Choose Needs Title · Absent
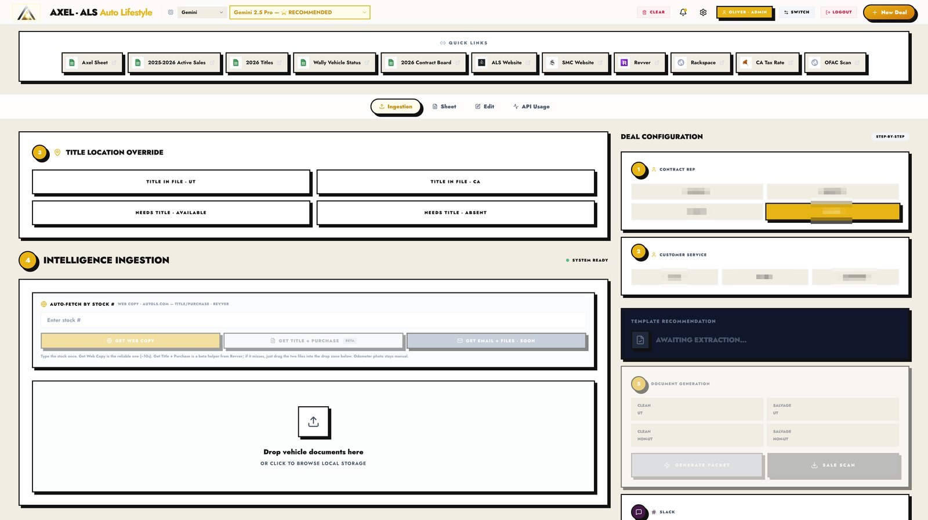Viewport: 928px width, 520px height. pyautogui.click(x=455, y=212)
